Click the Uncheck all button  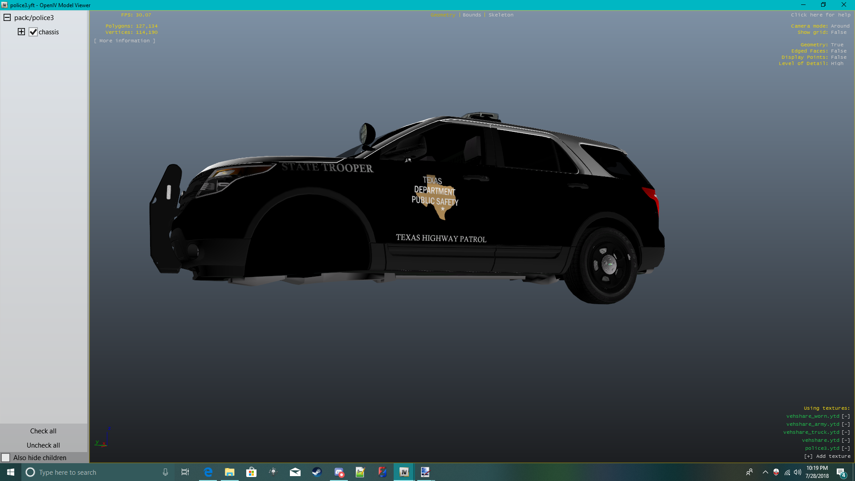tap(43, 445)
